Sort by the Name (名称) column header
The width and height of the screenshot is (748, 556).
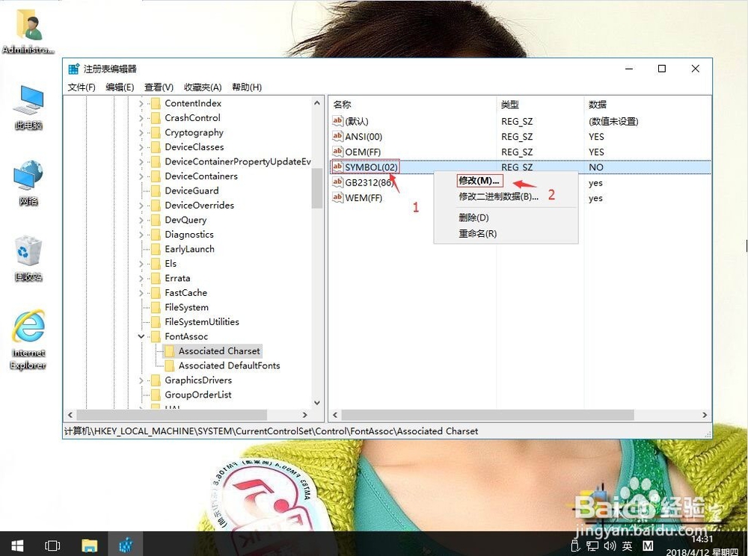[342, 105]
